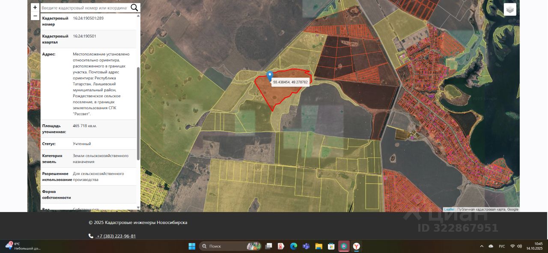Open Yandex Browser from taskbar
This screenshot has width=548, height=253.
click(x=356, y=246)
